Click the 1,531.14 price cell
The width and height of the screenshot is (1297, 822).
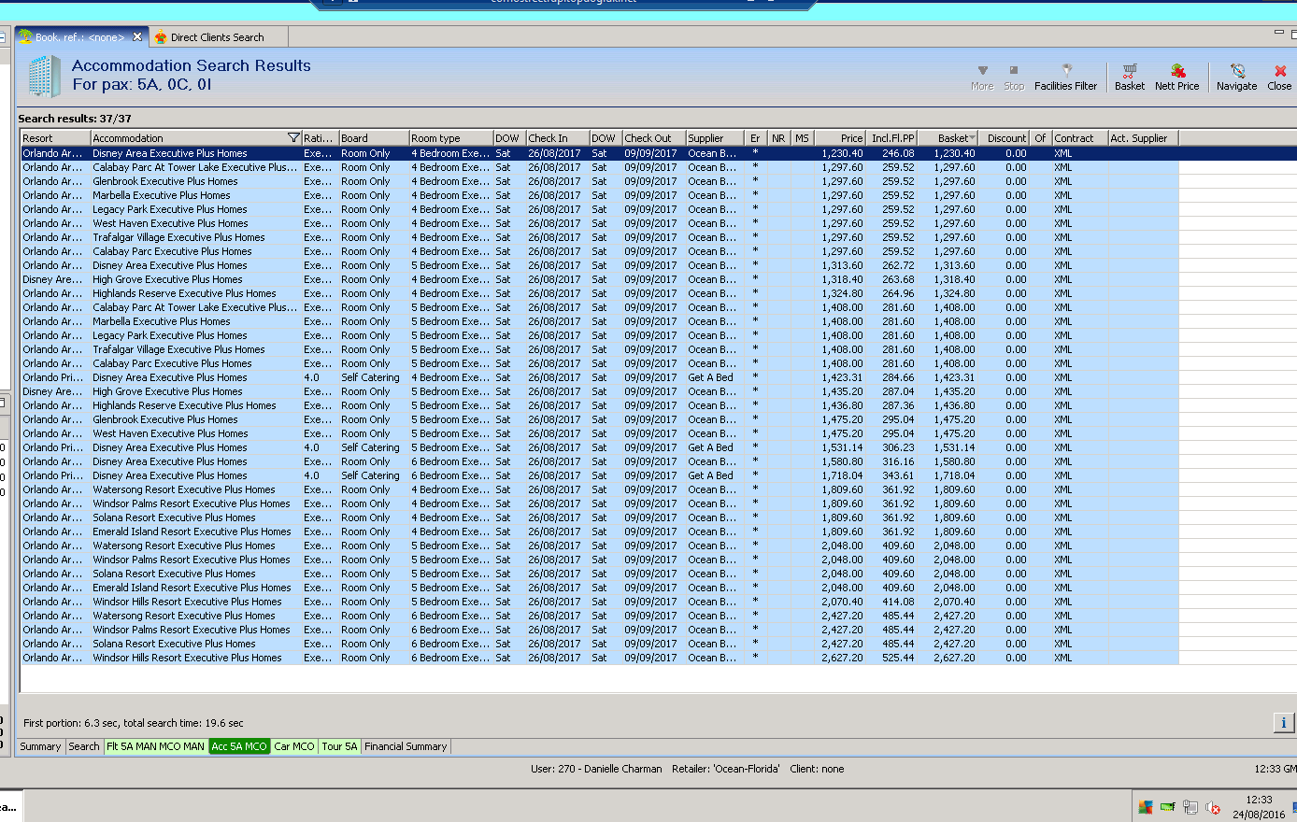842,447
